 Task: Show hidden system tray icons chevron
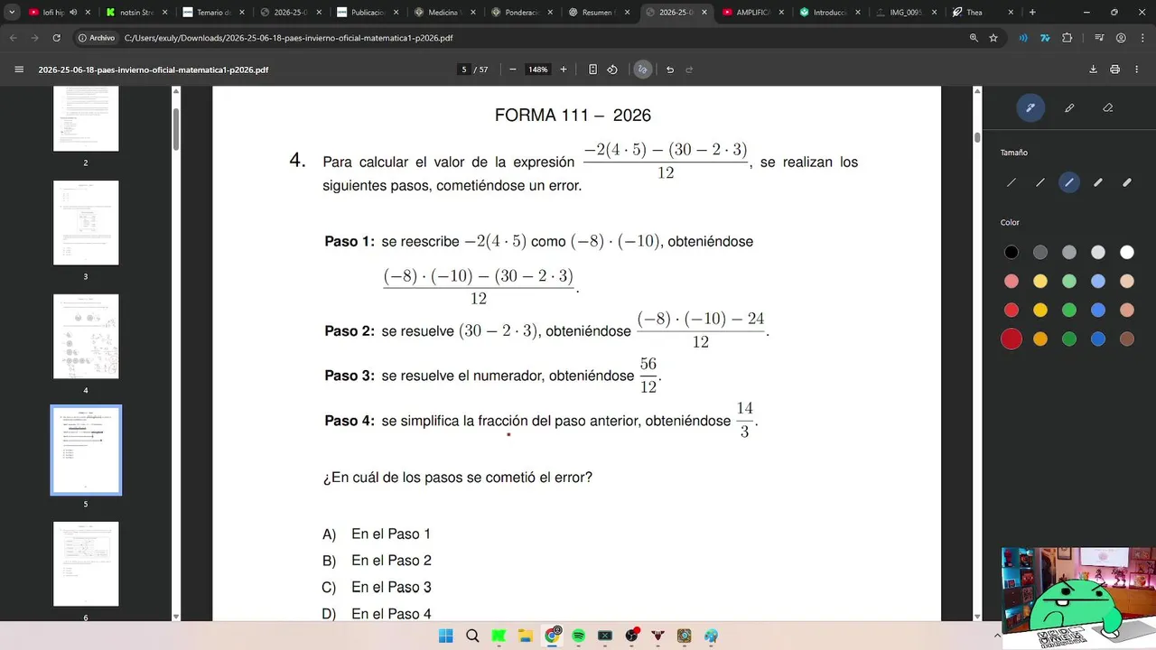pyautogui.click(x=998, y=636)
